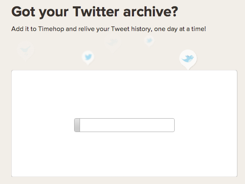Click the upload panel area above the progress bar
Viewport: 245px width, 184px height.
pos(124,94)
